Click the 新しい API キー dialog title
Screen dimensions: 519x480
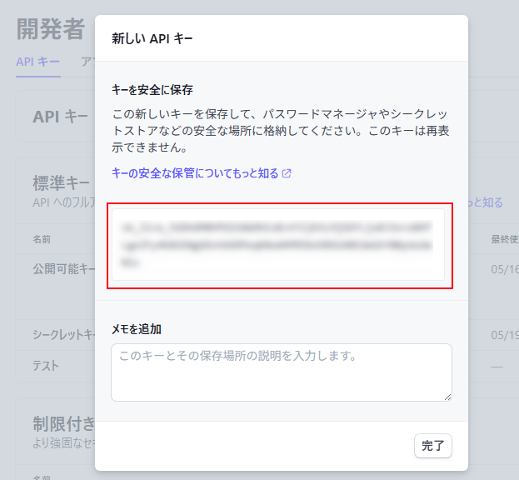(152, 38)
